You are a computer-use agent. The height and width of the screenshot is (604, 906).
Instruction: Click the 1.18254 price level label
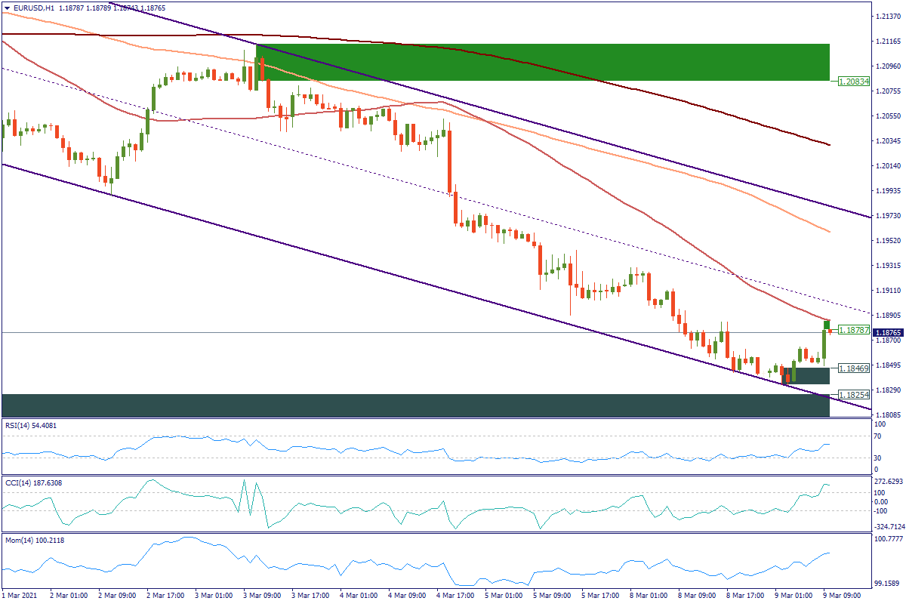point(854,395)
